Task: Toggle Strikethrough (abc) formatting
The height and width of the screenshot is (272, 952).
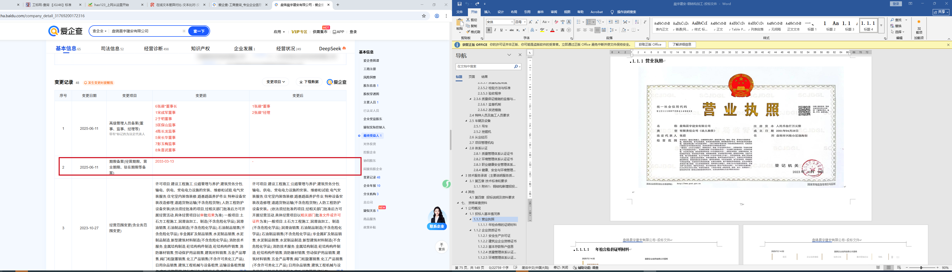Action: coord(511,30)
